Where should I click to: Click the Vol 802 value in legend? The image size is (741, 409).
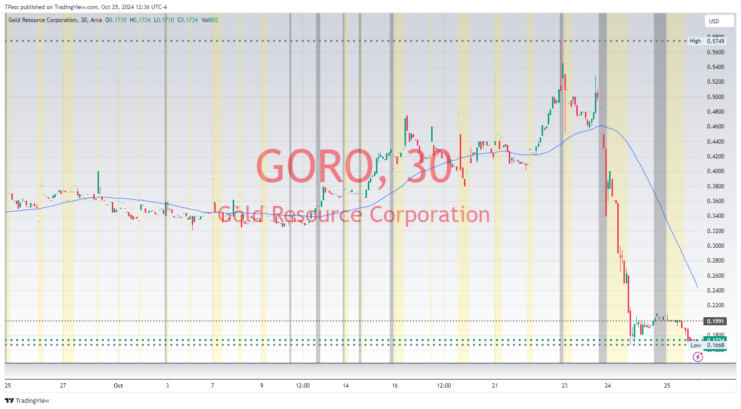click(x=209, y=20)
